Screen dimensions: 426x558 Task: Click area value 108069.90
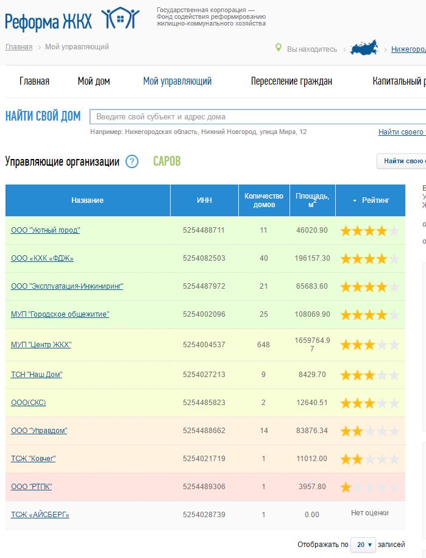313,314
